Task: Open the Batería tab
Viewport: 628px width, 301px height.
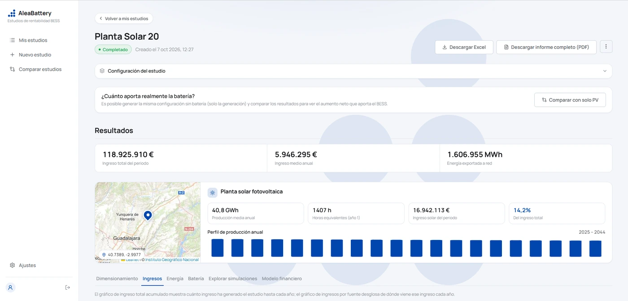Action: 196,279
